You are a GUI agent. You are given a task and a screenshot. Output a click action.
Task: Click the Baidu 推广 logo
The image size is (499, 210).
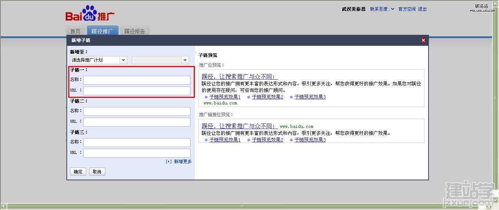(90, 14)
